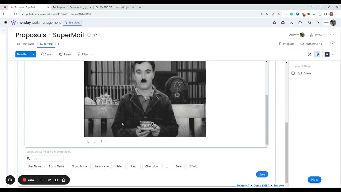Screen dimensions: 341x192
Task: Open board Search tool
Action: (x=47, y=54)
